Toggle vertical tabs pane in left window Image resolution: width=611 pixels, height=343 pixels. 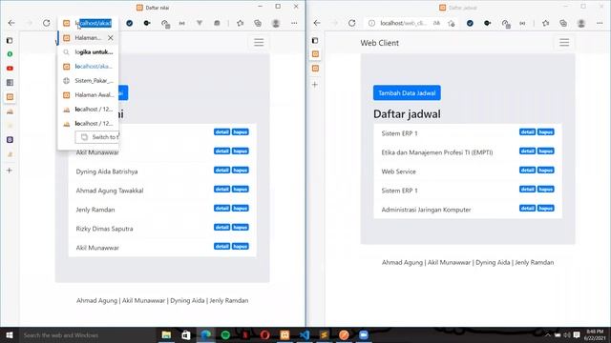(x=10, y=40)
